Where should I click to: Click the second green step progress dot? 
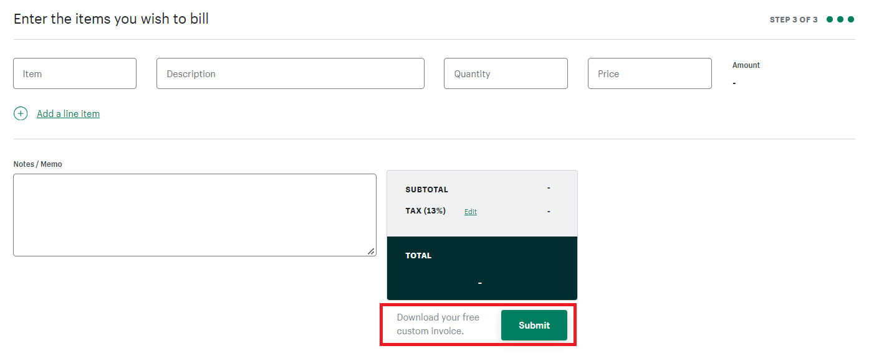click(x=840, y=19)
